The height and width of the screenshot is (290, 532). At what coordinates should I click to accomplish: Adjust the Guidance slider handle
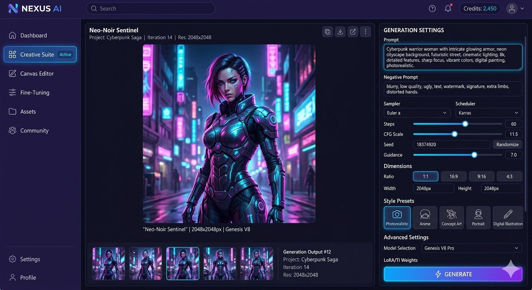click(474, 155)
